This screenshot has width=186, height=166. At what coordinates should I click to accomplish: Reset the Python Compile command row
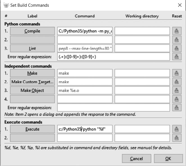tap(177, 31)
